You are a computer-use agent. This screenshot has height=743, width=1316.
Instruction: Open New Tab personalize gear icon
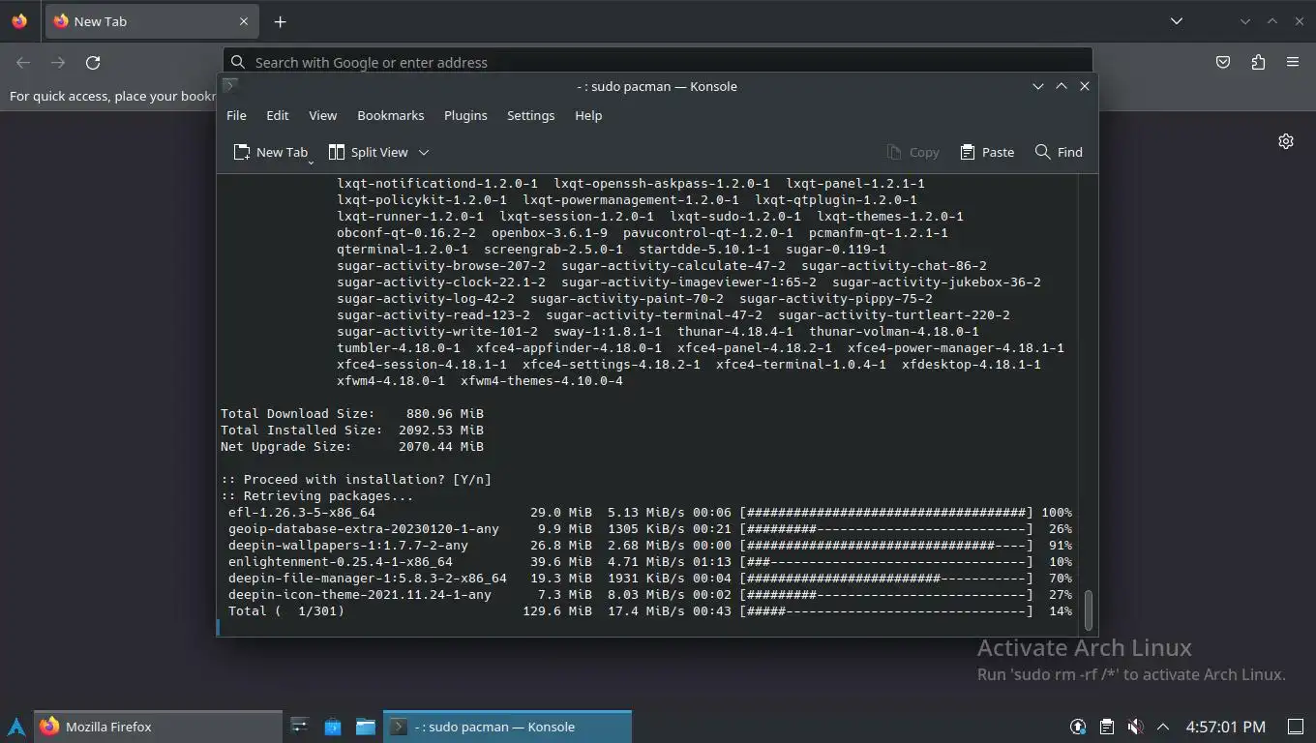pyautogui.click(x=1286, y=141)
